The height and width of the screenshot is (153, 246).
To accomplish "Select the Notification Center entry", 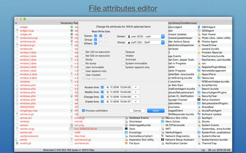I will (176, 143).
